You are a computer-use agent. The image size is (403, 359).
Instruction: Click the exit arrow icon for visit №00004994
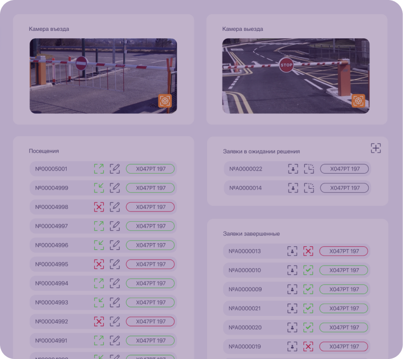[99, 283]
